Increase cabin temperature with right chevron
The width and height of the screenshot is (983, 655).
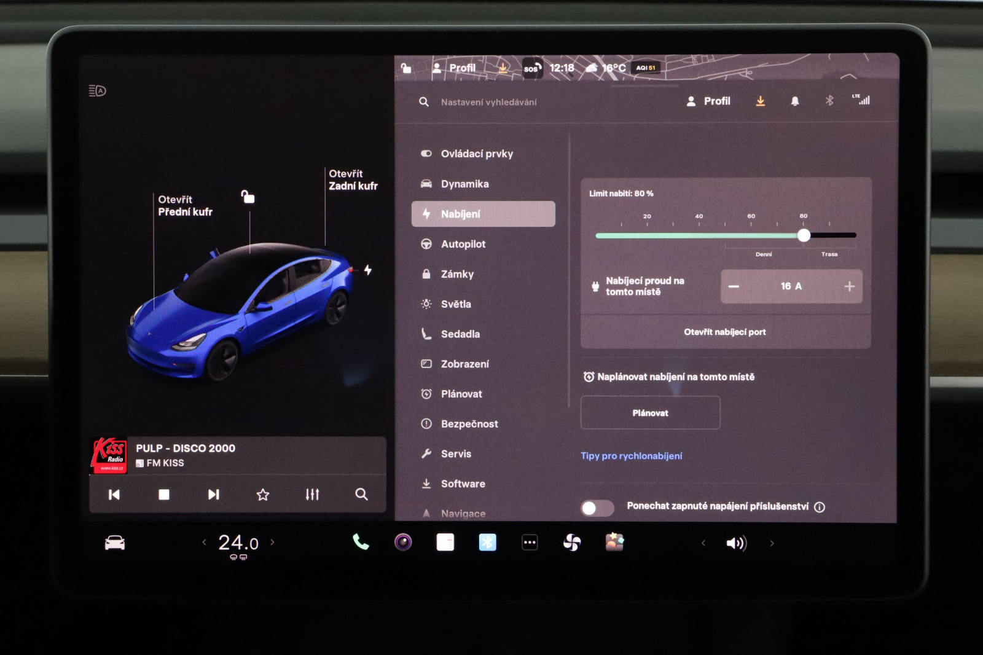point(273,543)
